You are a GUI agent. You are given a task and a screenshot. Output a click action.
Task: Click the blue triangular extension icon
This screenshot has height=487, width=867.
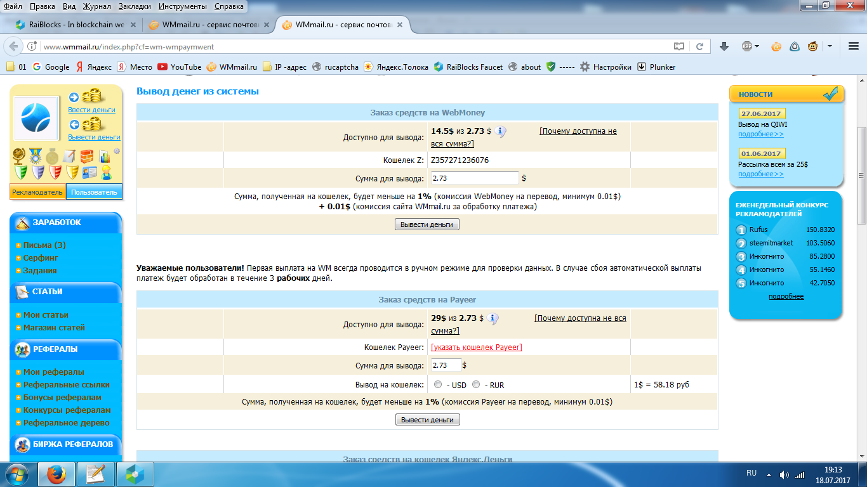795,46
